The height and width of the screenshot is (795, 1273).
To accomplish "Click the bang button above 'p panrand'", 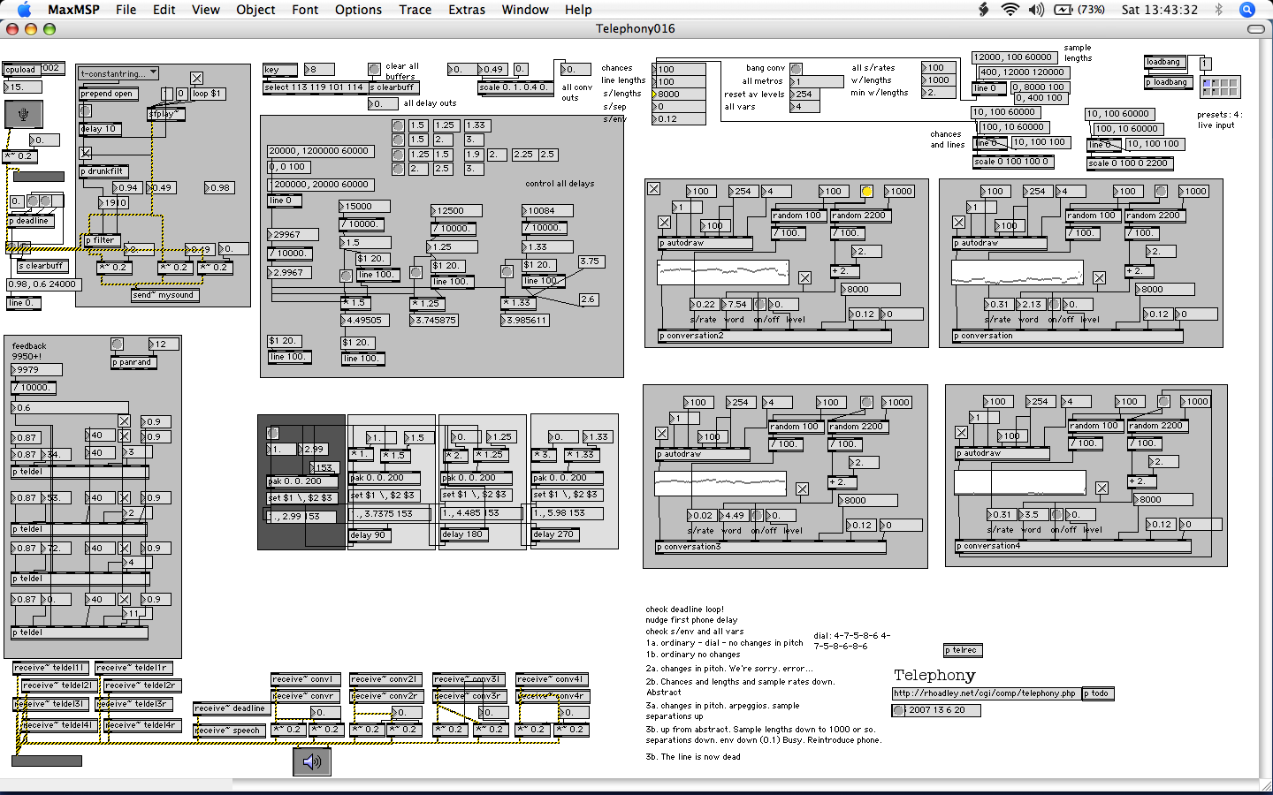I will coord(117,344).
